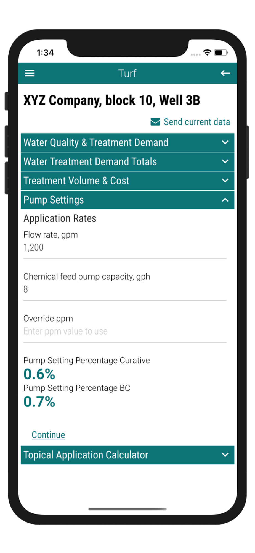Tap Send current data
This screenshot has width=255, height=553.
pos(196,122)
